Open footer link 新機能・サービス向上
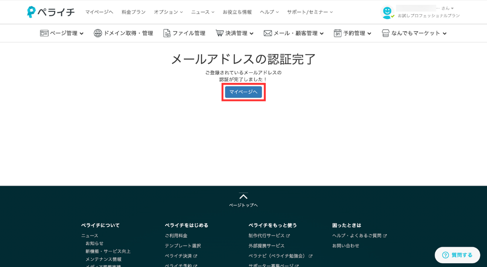The height and width of the screenshot is (267, 487). pyautogui.click(x=108, y=251)
